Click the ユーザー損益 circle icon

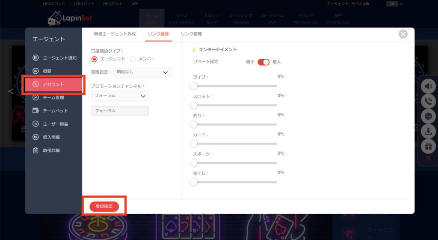click(x=36, y=123)
